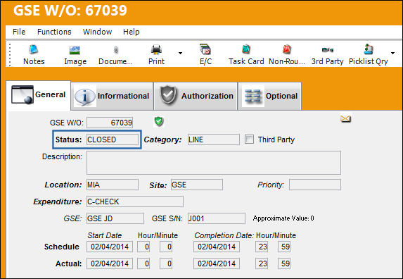Image resolution: width=403 pixels, height=279 pixels.
Task: Open the Help menu
Action: pos(132,32)
